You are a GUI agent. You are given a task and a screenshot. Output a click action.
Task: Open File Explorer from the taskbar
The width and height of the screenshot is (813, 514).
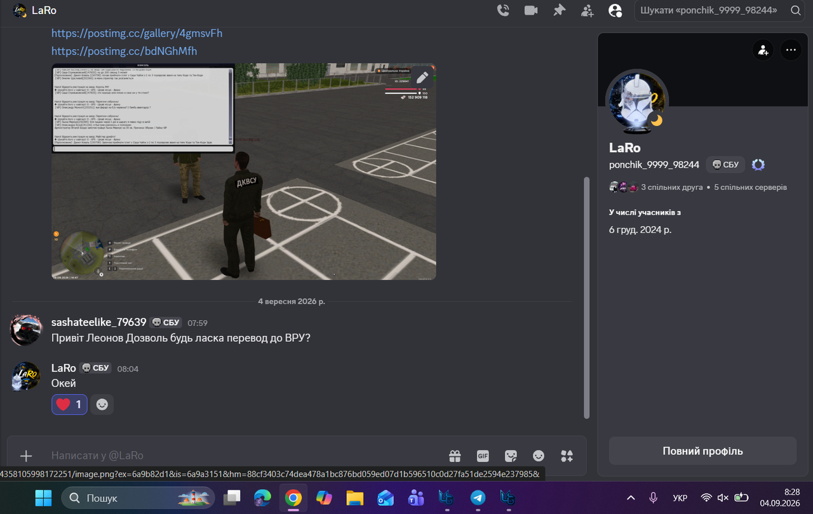[x=354, y=498]
